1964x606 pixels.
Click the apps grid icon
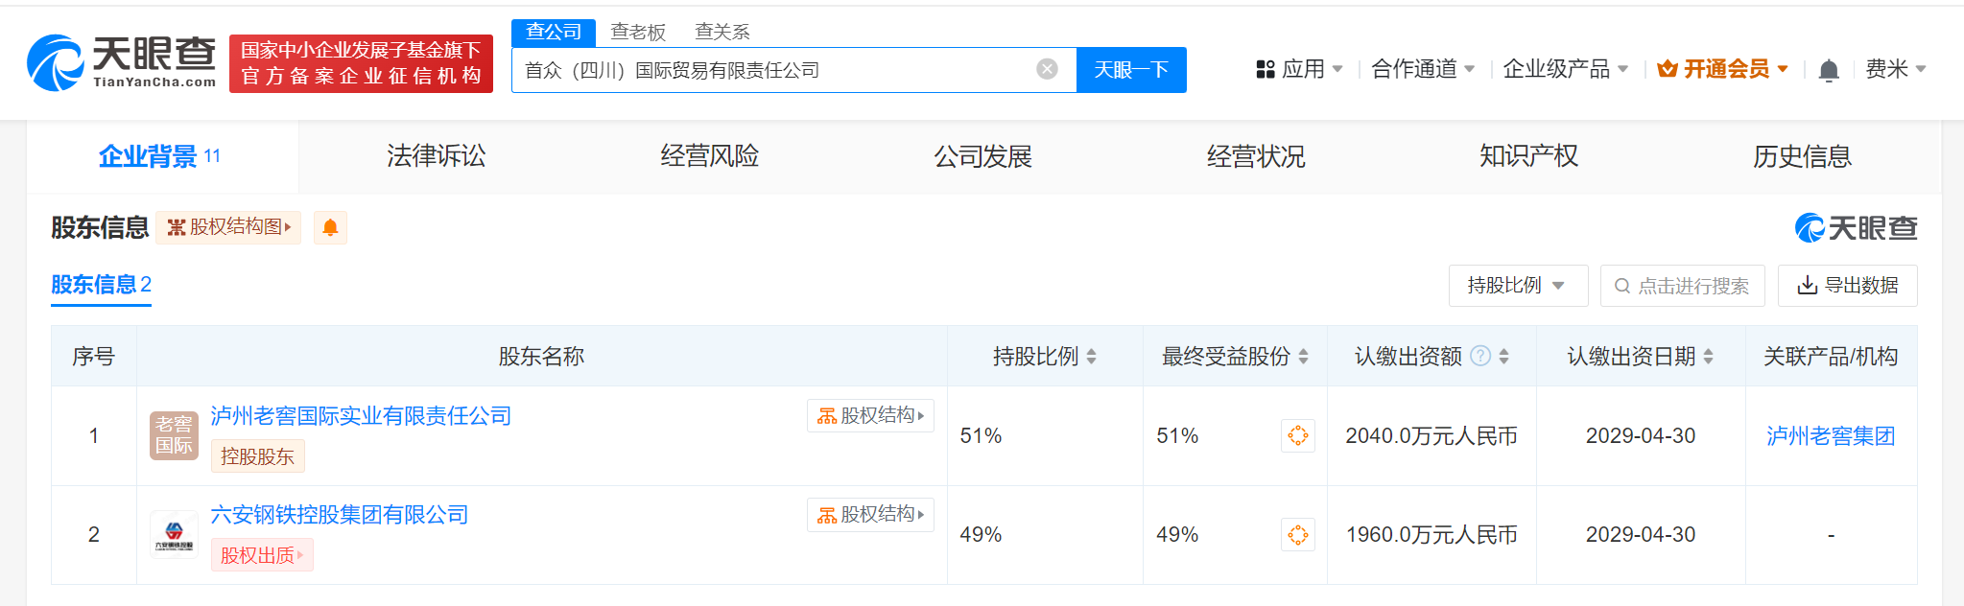1266,69
